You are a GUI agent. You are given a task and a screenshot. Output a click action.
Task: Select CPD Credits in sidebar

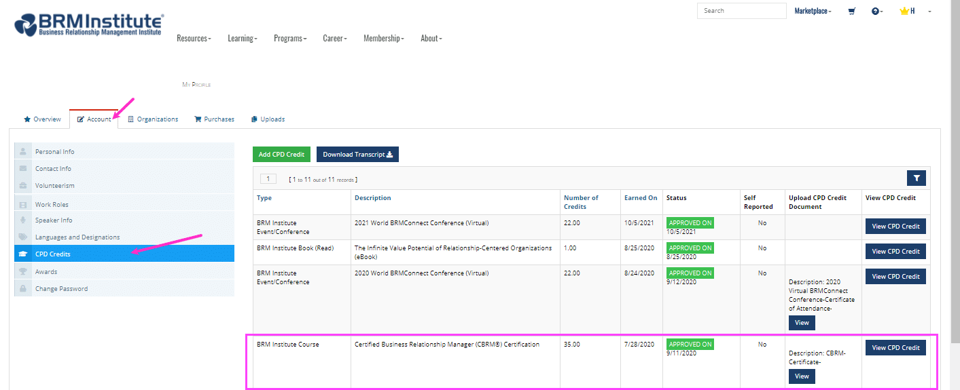124,254
